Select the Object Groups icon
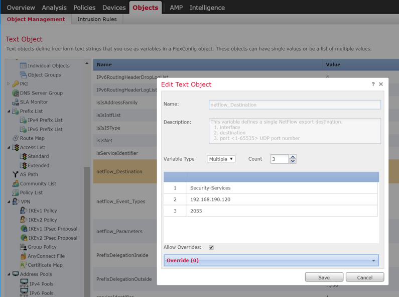 tap(23, 75)
